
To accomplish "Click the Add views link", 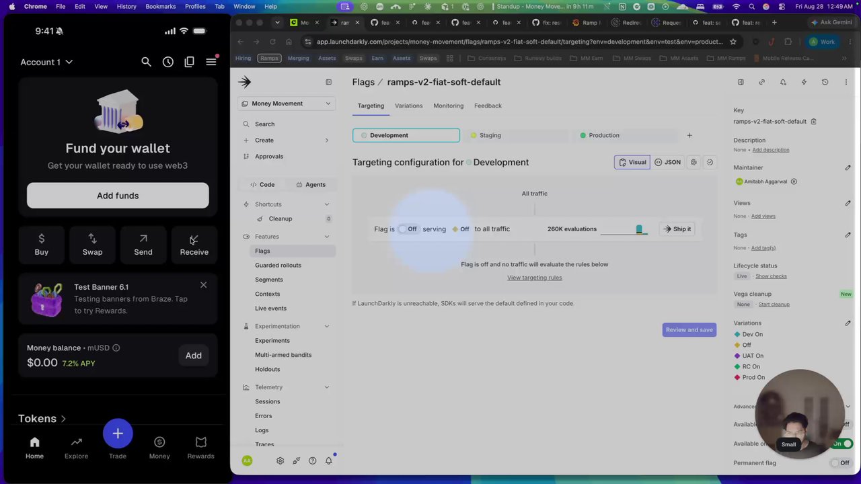I will (763, 216).
